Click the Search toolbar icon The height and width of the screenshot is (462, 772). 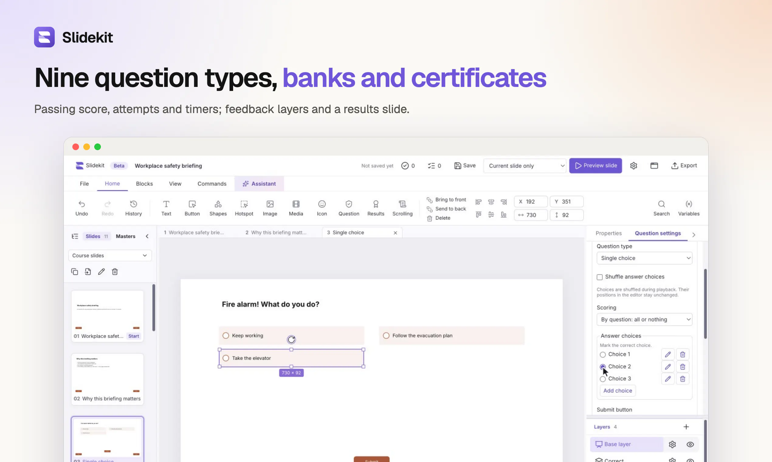[661, 208]
